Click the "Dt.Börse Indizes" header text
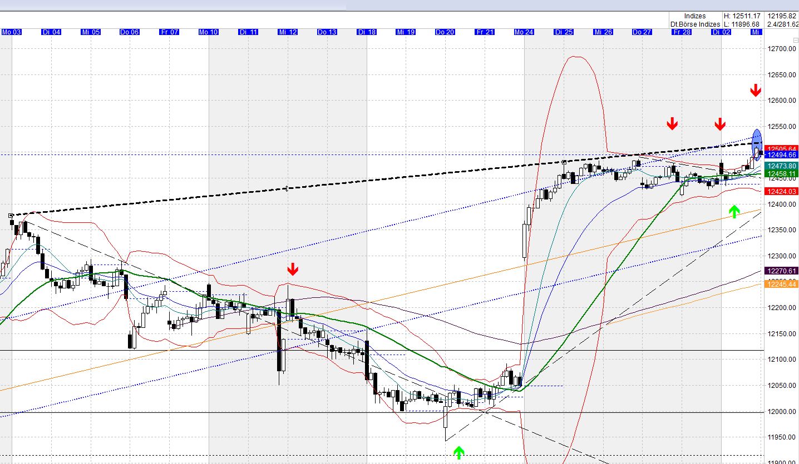 point(695,24)
